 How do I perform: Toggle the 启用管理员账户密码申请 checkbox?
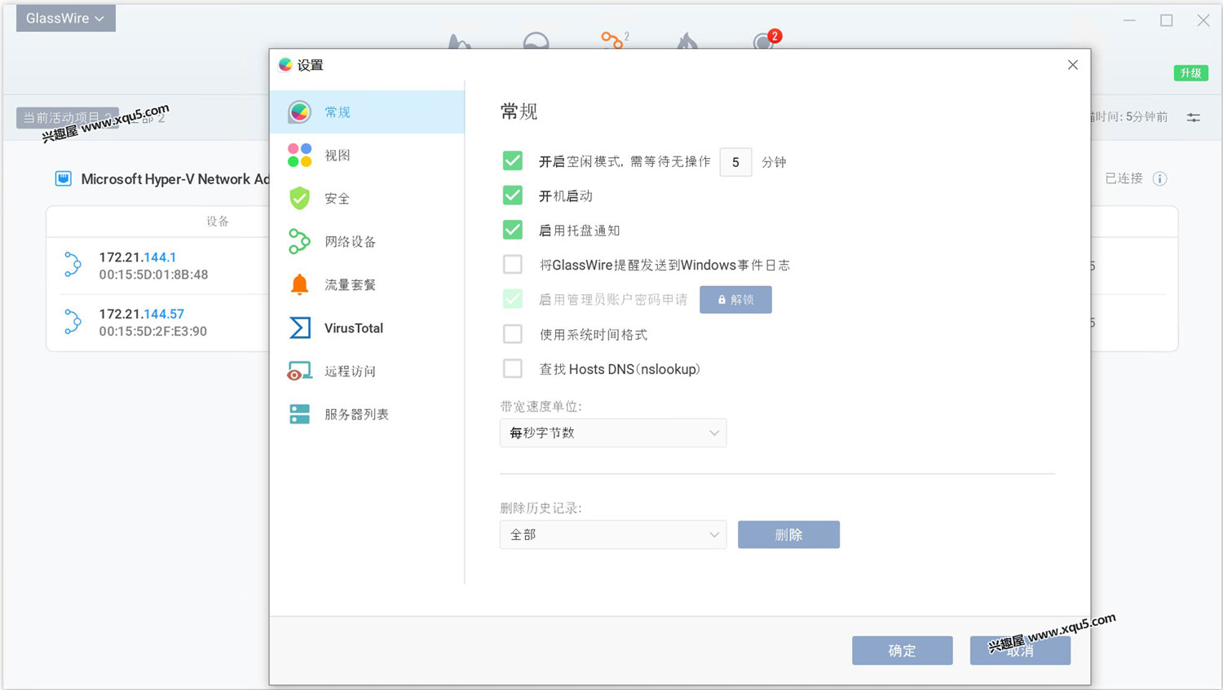coord(512,299)
